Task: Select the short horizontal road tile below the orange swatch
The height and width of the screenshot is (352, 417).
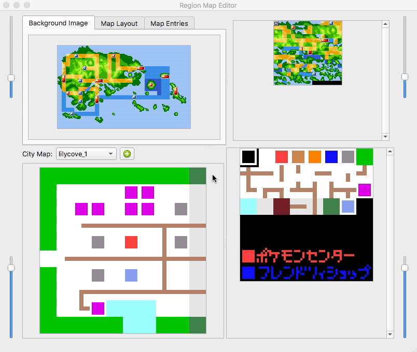Action: click(323, 173)
